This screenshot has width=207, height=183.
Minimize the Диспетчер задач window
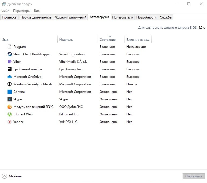pos(177,4)
